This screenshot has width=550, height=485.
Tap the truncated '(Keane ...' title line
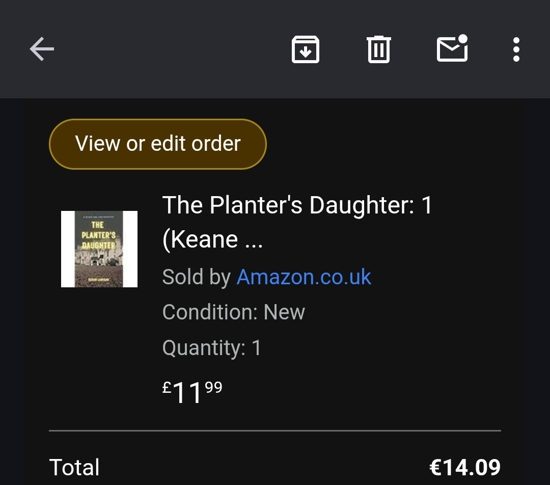click(212, 239)
